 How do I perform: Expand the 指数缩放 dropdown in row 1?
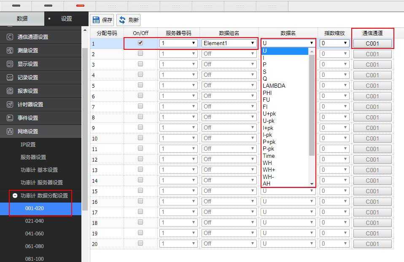(334, 43)
